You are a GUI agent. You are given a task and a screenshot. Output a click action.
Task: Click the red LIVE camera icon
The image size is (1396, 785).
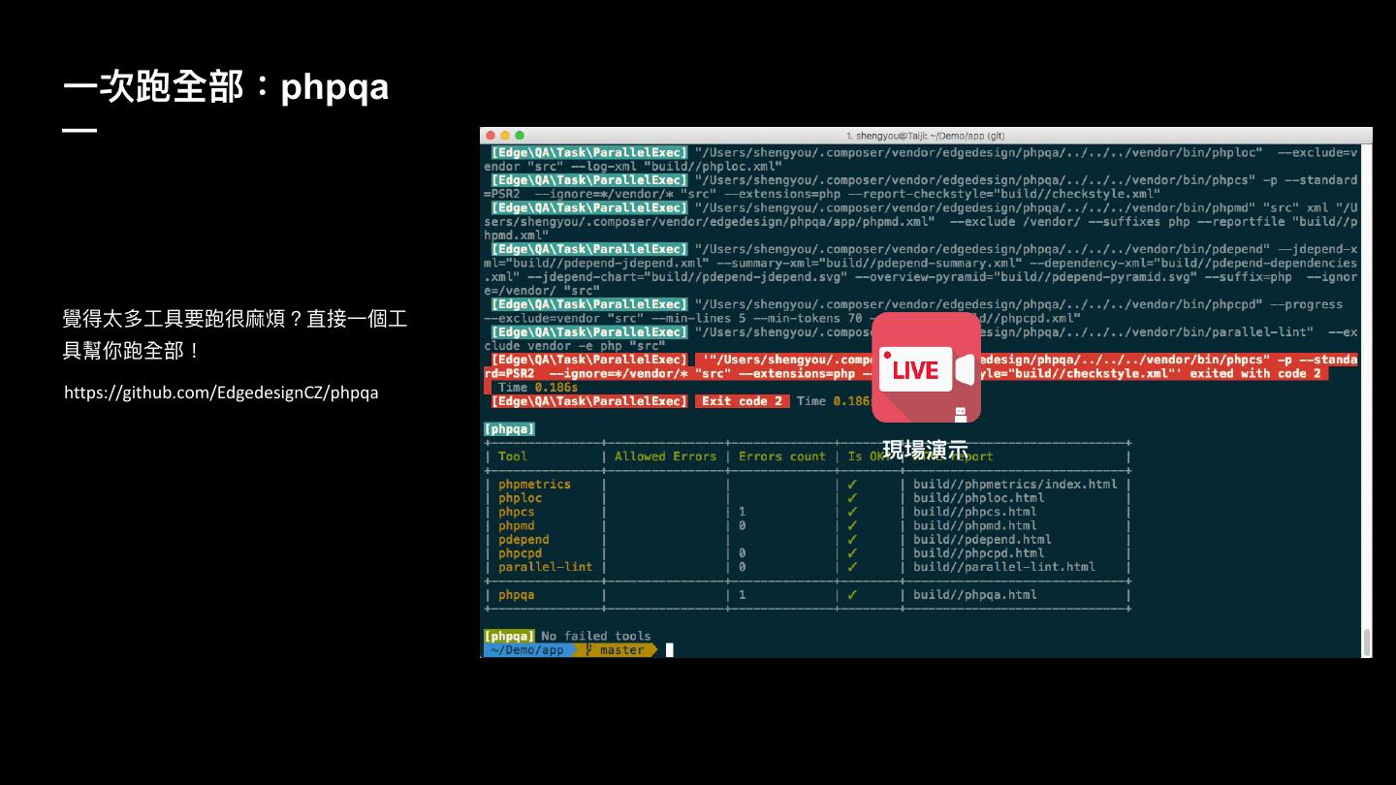click(x=926, y=367)
